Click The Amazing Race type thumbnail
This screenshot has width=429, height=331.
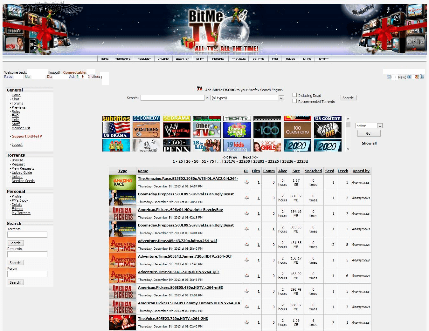122,182
